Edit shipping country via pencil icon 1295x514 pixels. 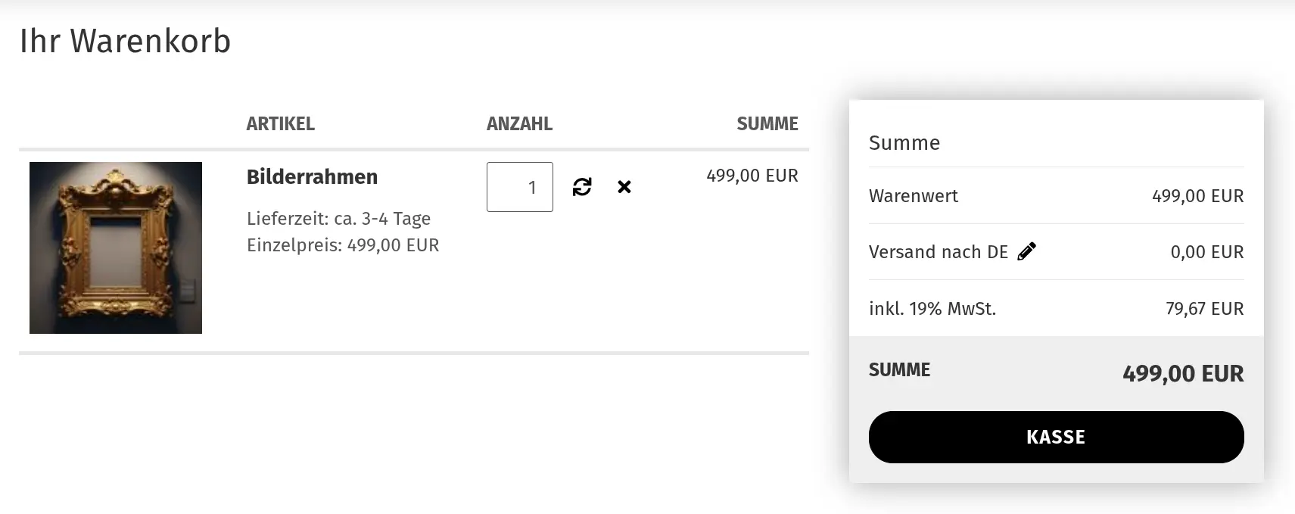(x=1026, y=251)
